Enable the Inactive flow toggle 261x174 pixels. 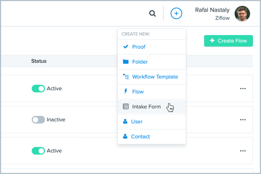[x=38, y=120]
